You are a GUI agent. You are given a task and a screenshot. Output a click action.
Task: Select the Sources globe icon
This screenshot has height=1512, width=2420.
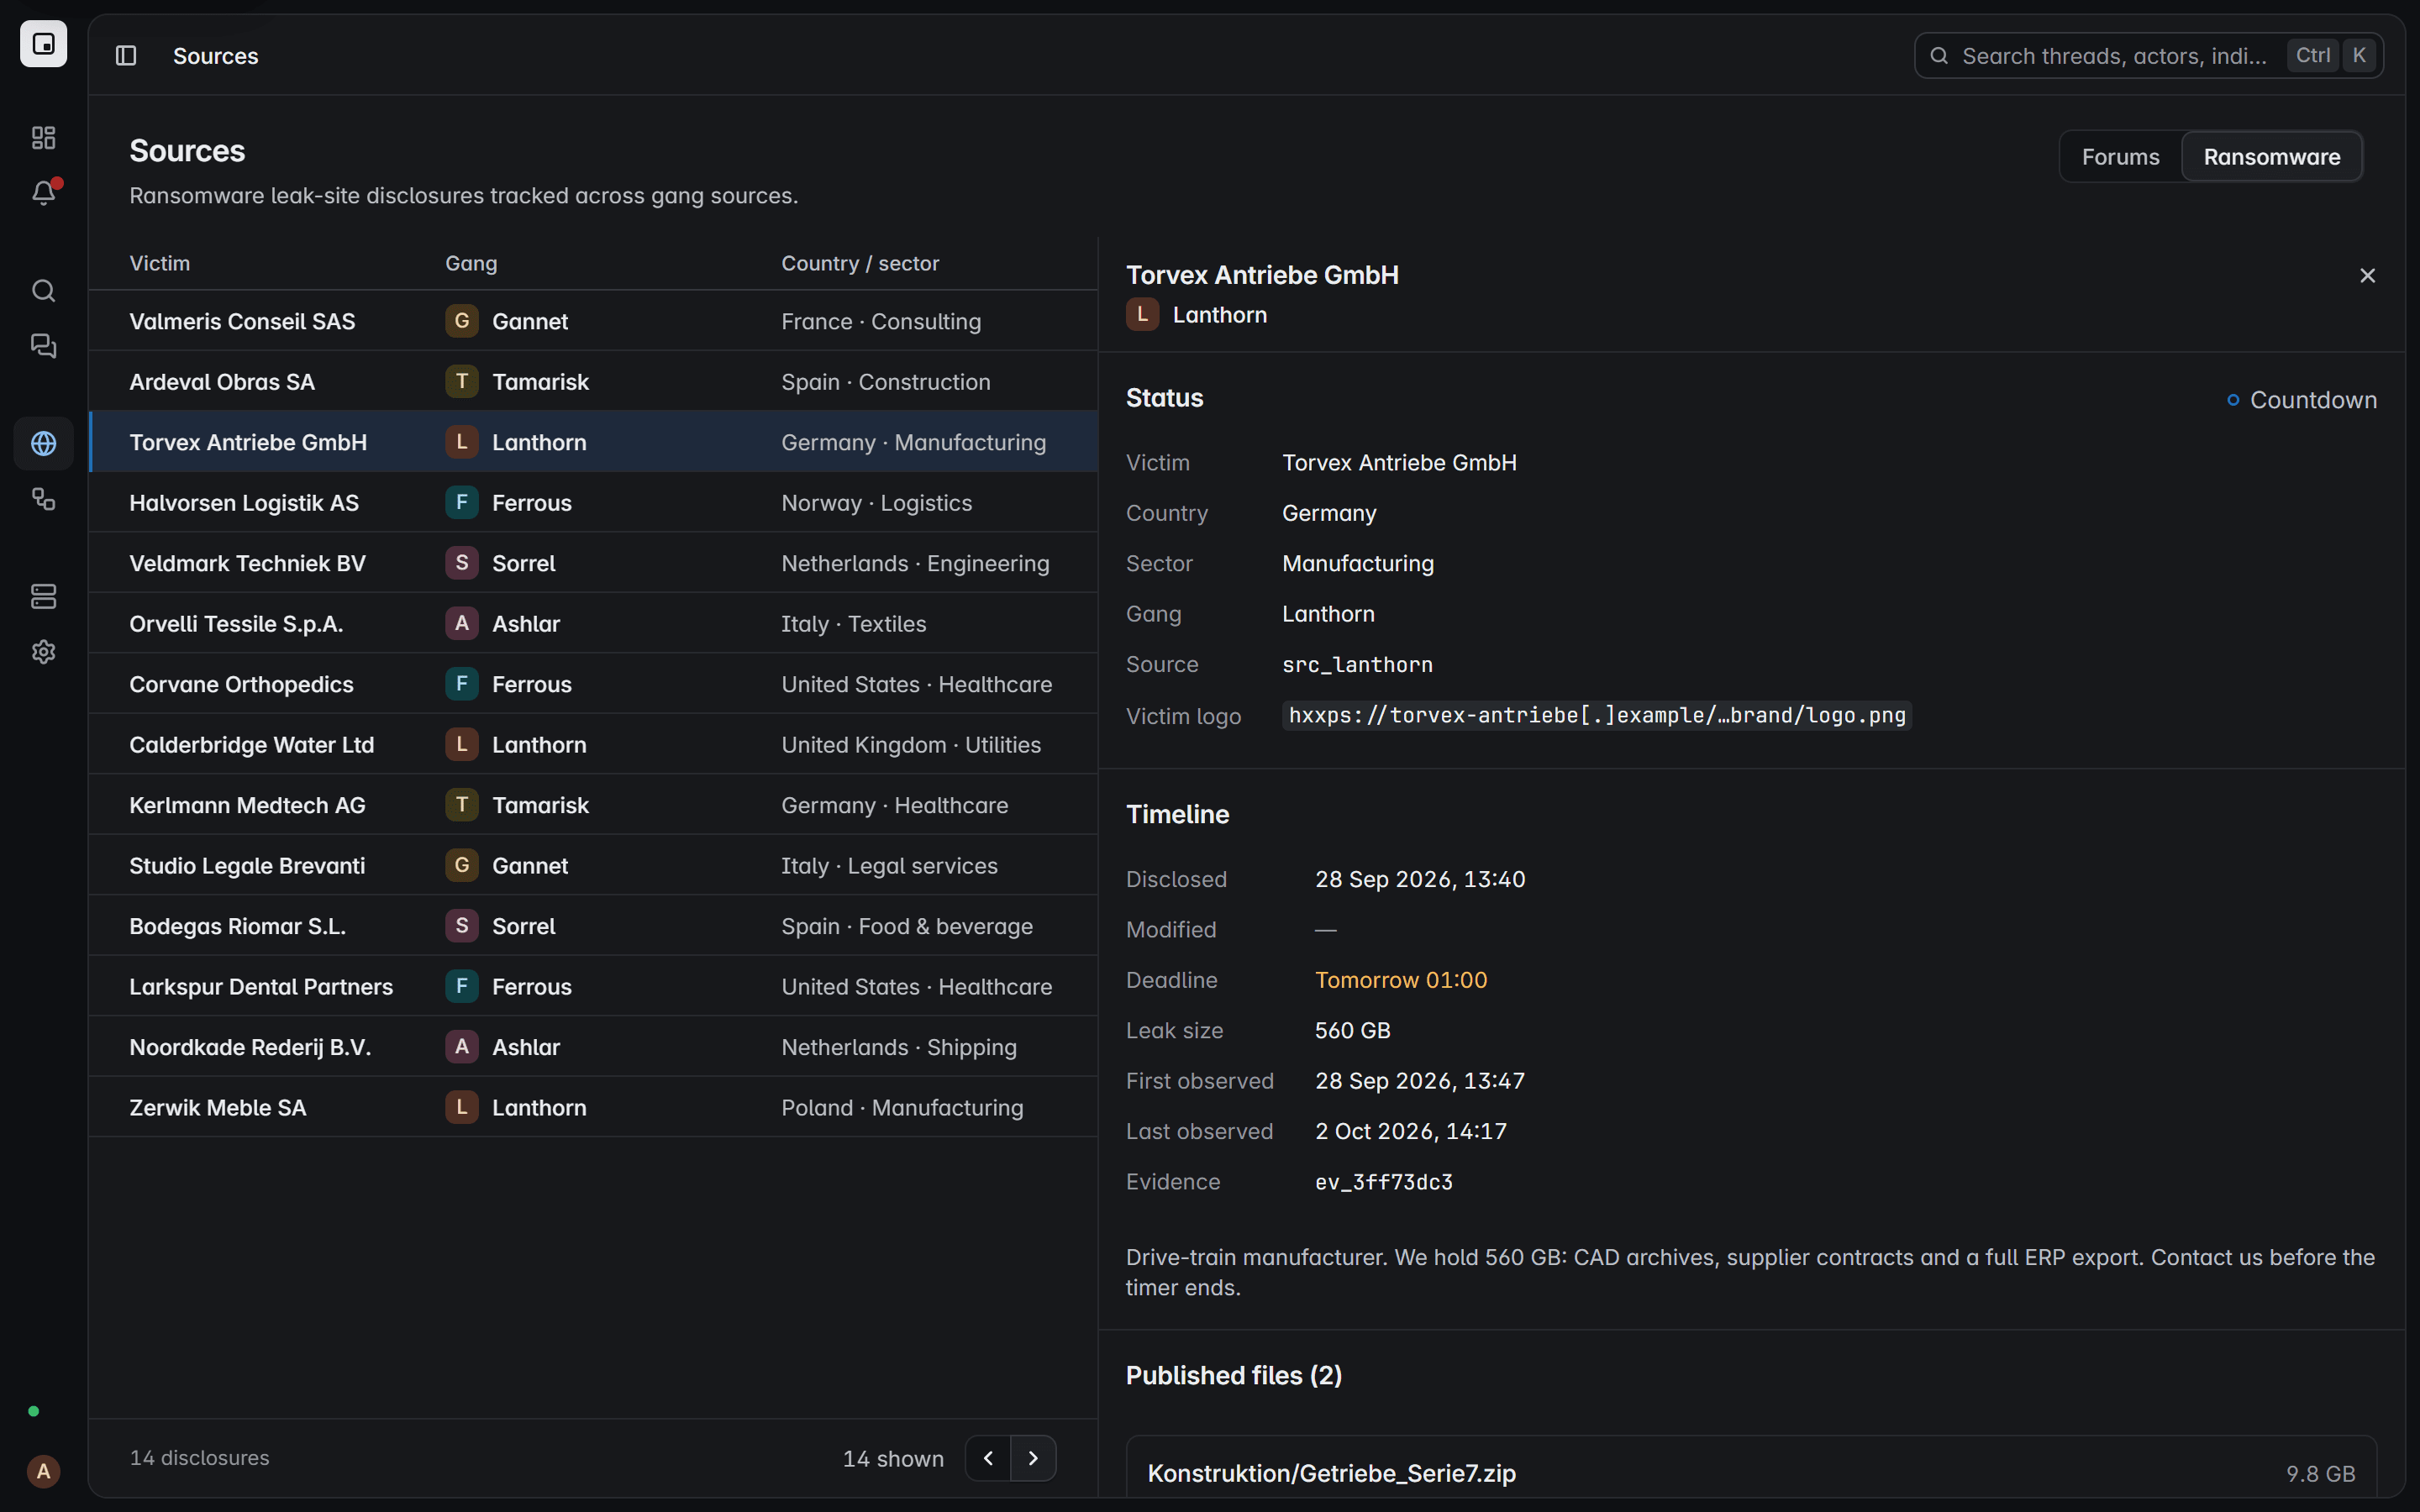coord(43,443)
